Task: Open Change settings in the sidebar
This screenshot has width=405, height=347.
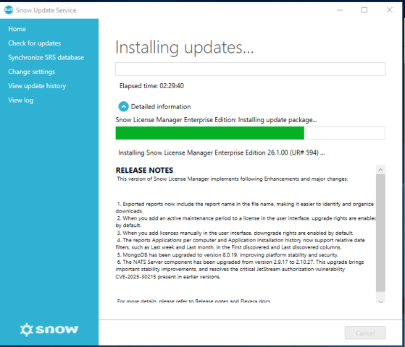Action: (x=31, y=72)
